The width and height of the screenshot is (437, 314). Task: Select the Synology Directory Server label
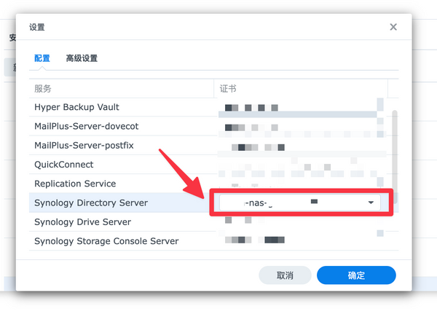coord(91,203)
